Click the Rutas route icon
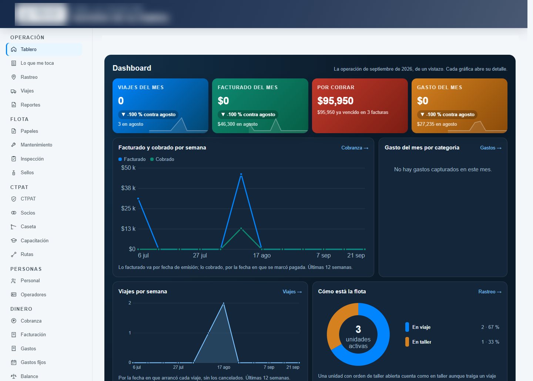The width and height of the screenshot is (533, 381). (14, 254)
